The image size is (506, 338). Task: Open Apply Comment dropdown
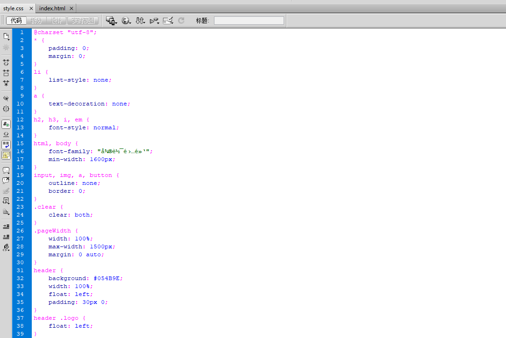(6, 170)
